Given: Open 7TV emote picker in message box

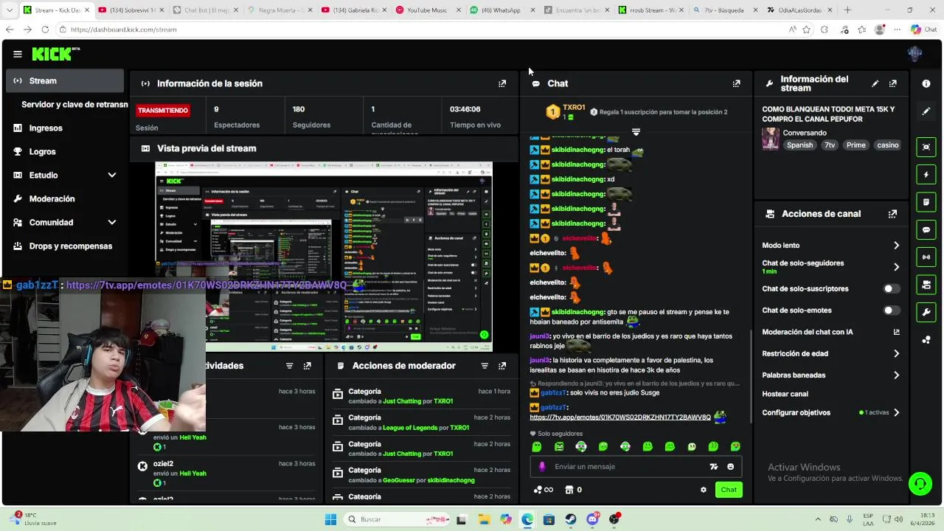Looking at the screenshot, I should 713,466.
